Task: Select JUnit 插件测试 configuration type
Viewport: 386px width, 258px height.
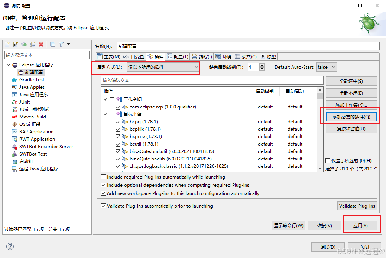Action: [x=34, y=109]
